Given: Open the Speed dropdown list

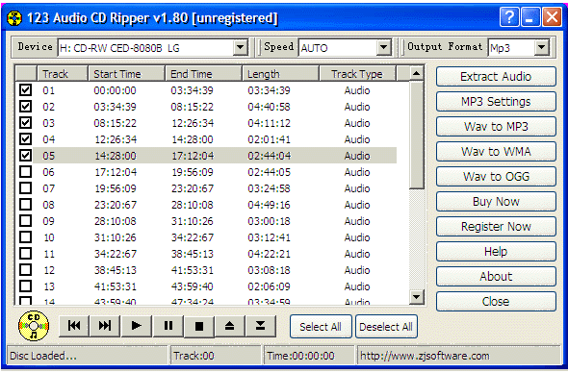Looking at the screenshot, I should (383, 47).
